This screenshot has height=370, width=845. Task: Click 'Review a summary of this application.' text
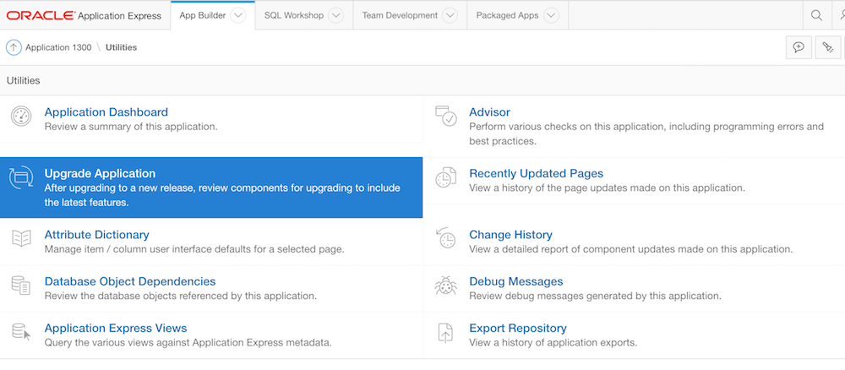click(131, 127)
